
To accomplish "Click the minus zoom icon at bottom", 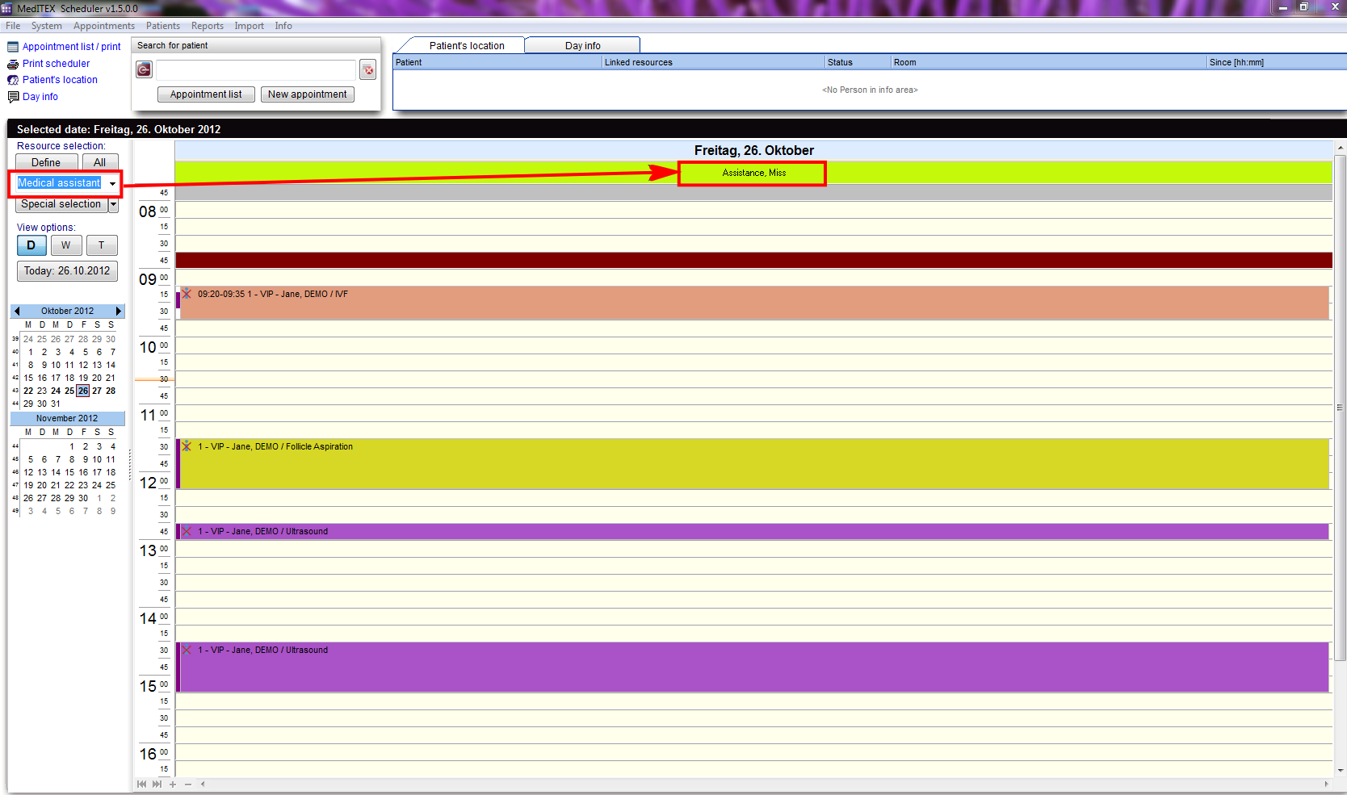I will click(x=188, y=784).
